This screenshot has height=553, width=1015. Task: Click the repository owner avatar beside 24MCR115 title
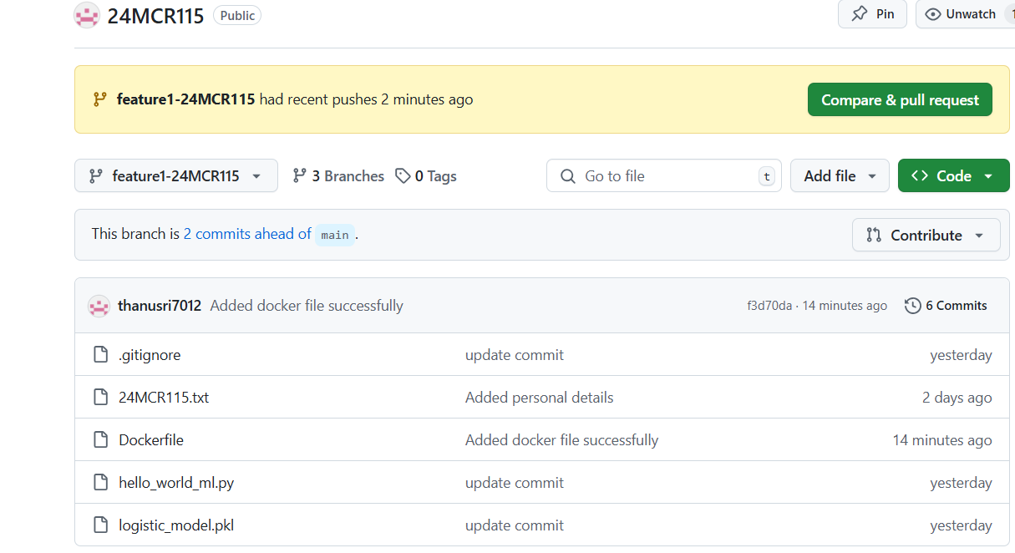coord(87,15)
